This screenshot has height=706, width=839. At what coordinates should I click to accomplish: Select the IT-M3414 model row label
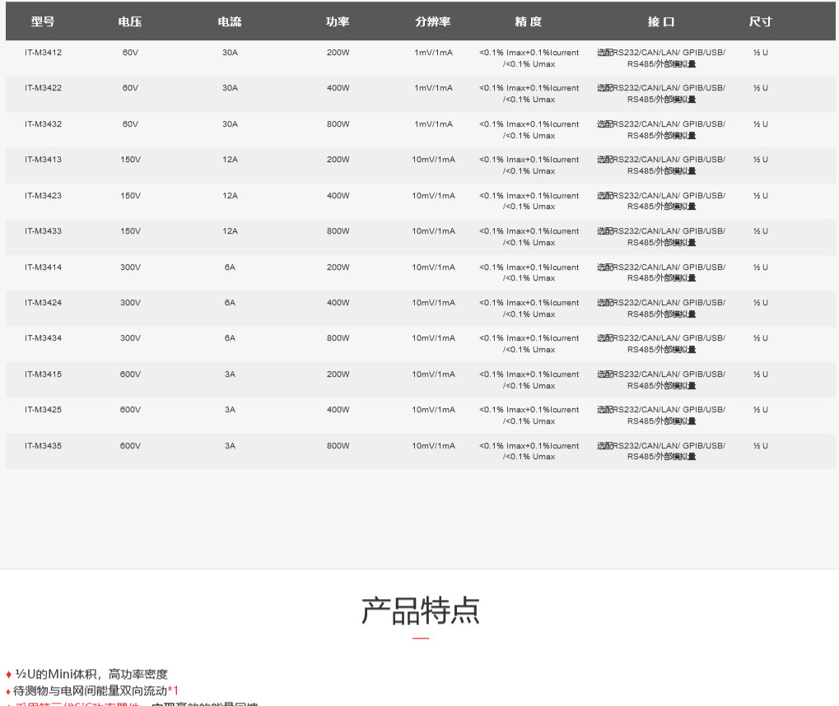coord(43,267)
